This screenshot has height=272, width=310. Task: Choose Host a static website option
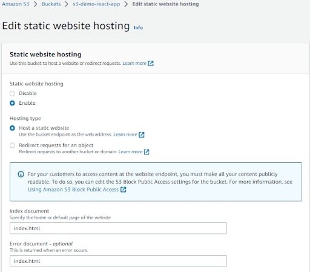12,128
